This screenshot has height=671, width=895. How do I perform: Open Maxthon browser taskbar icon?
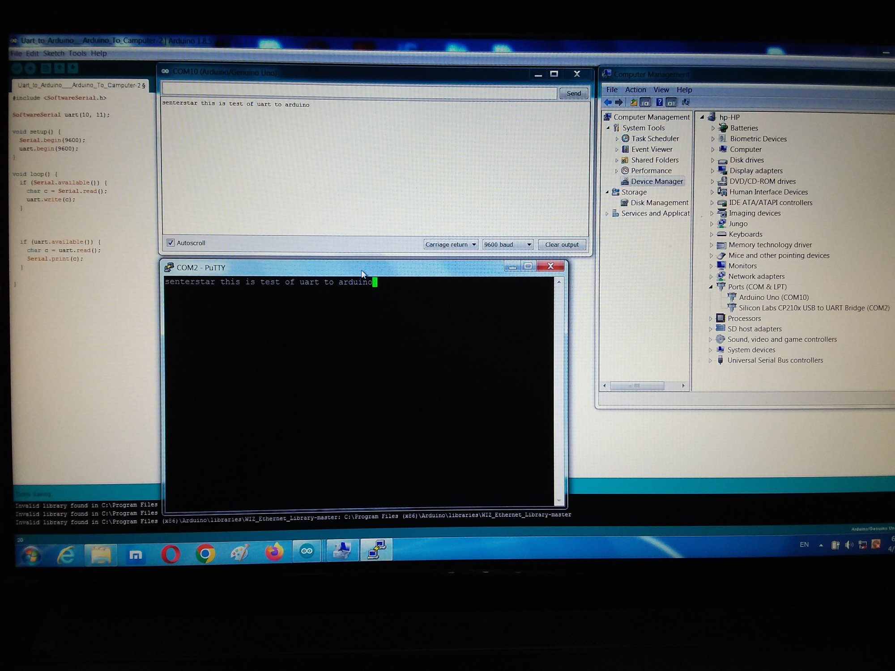[x=135, y=555]
